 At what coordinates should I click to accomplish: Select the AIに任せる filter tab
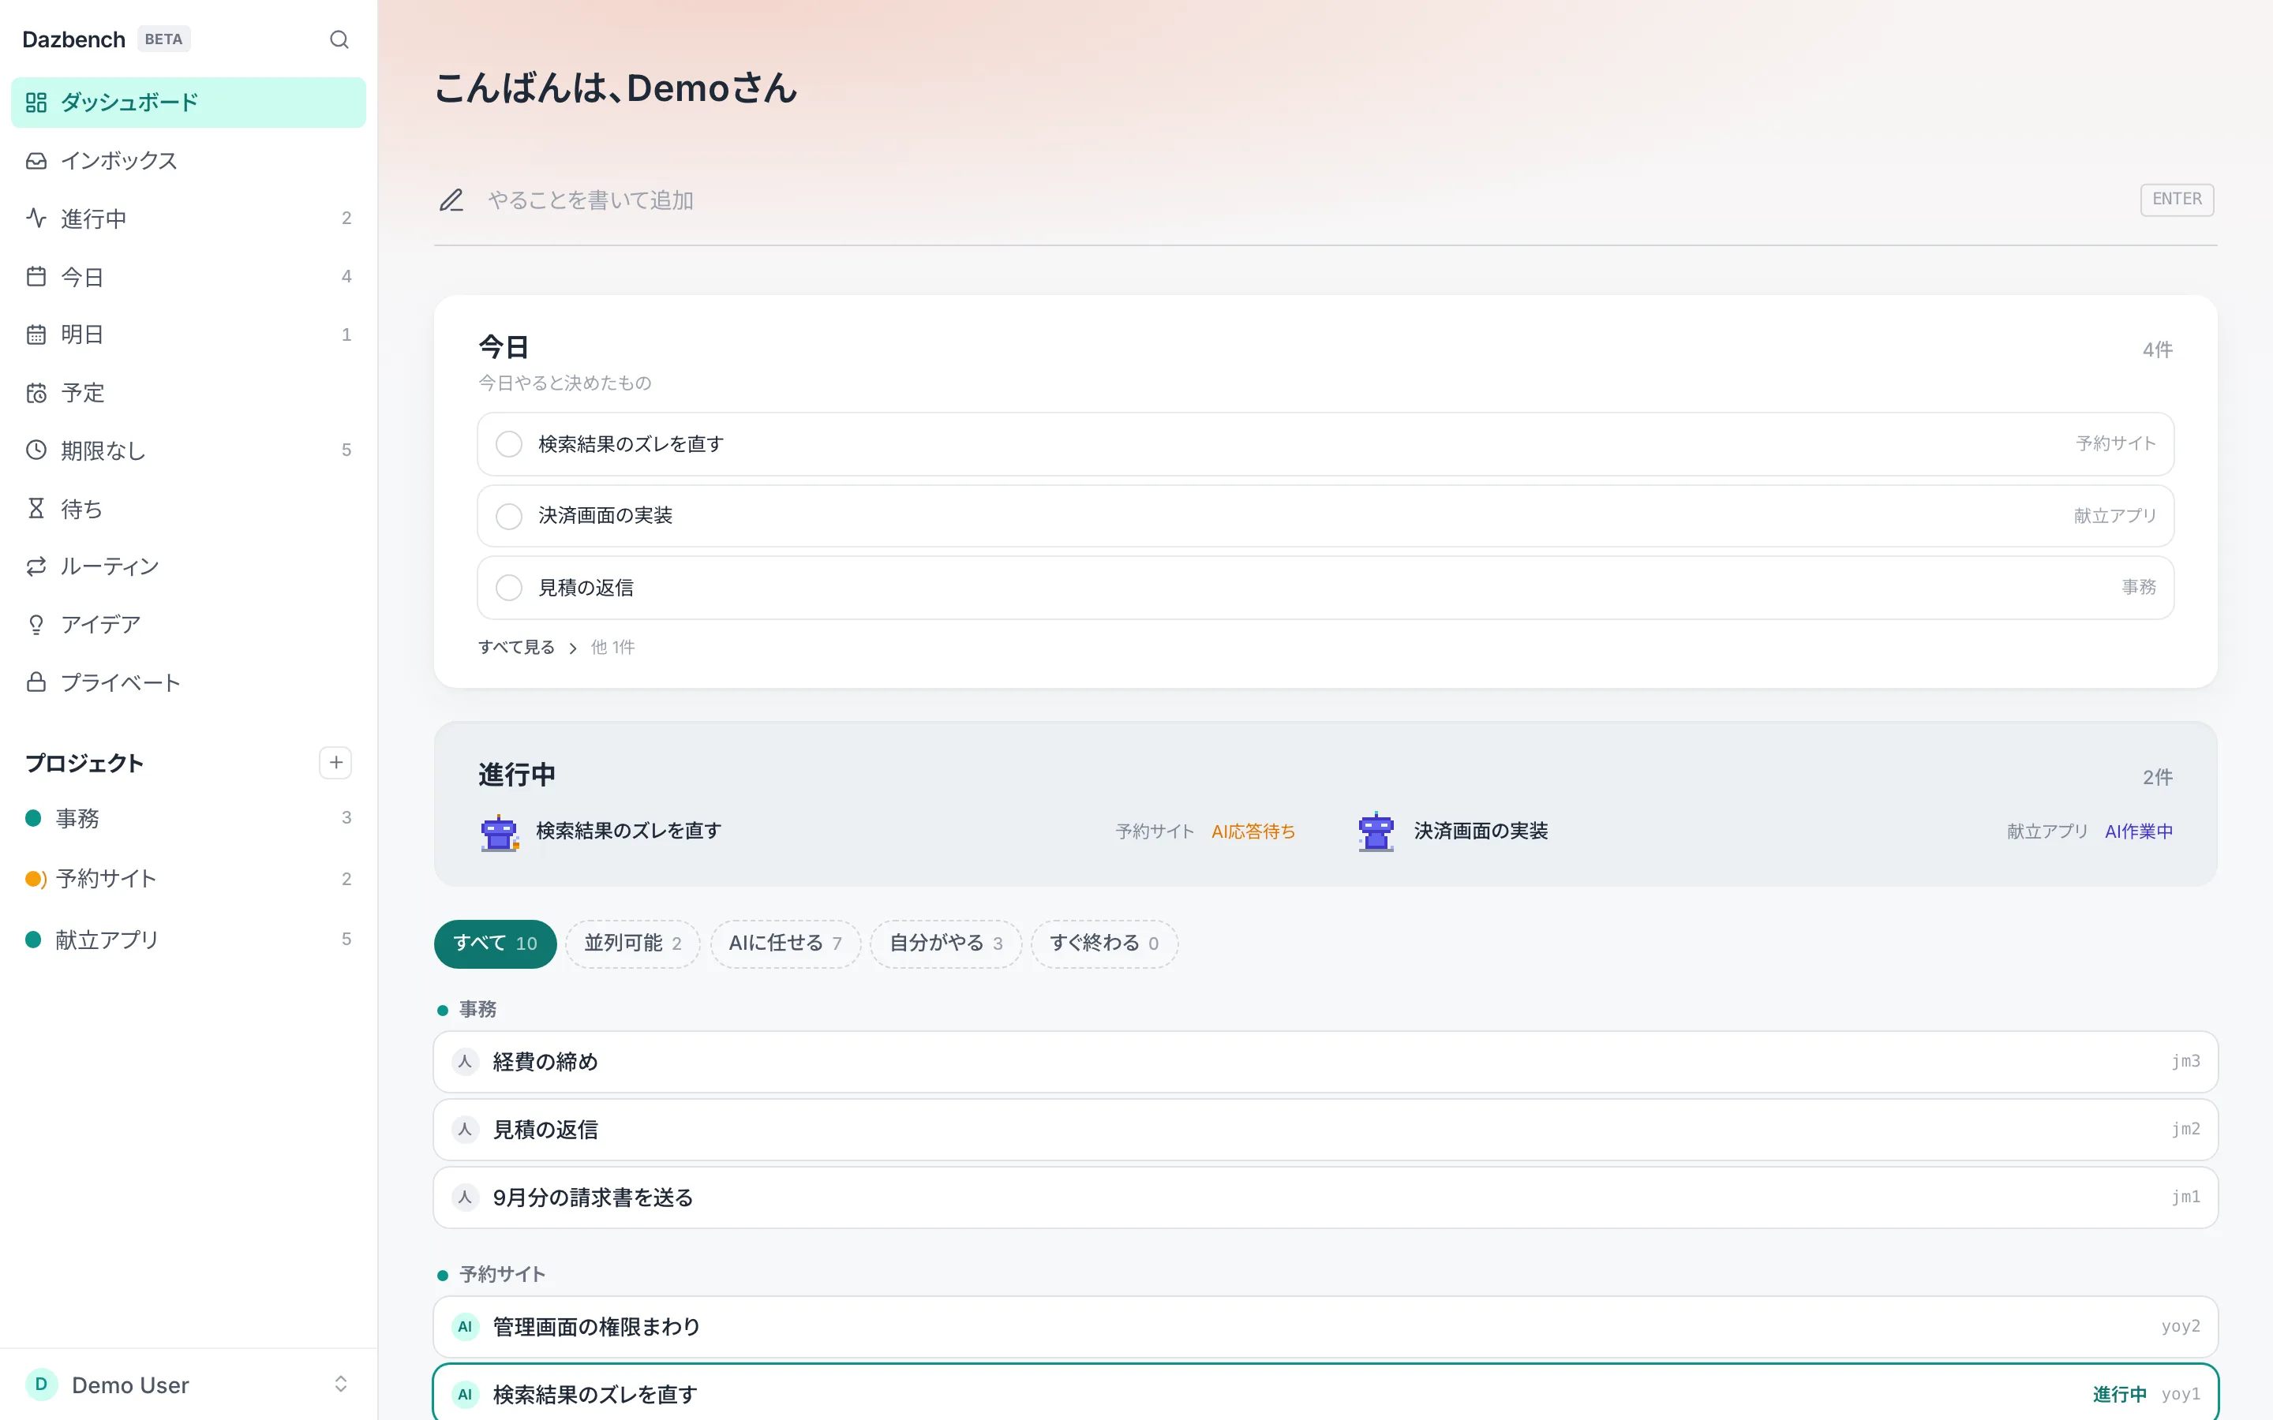(x=785, y=944)
